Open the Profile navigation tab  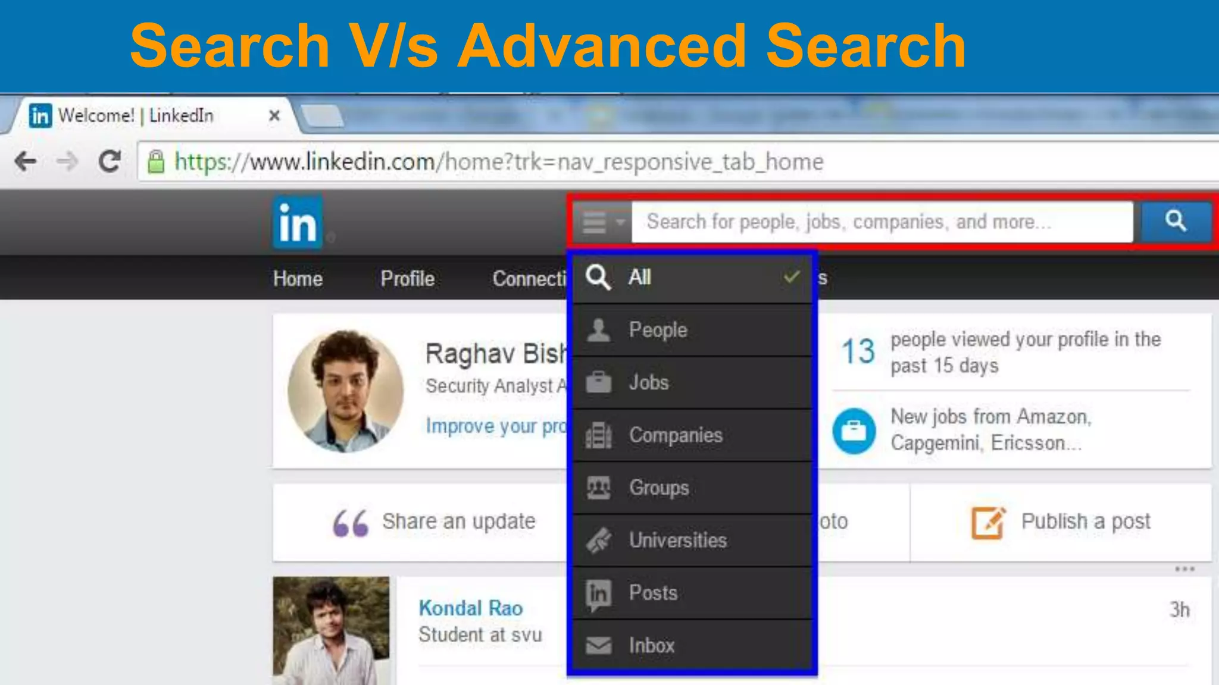tap(408, 278)
